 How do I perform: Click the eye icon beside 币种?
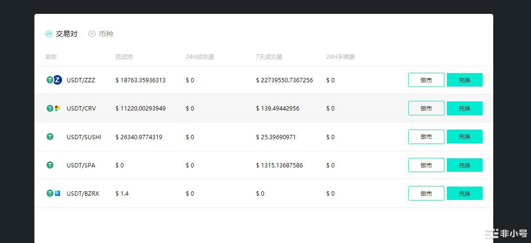tap(92, 34)
